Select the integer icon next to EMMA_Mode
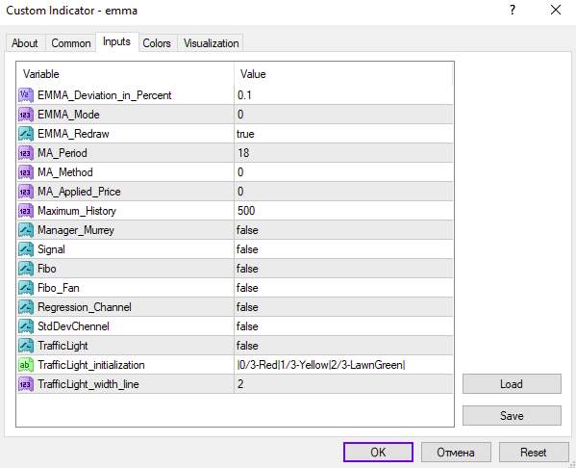This screenshot has width=576, height=468. click(x=26, y=115)
